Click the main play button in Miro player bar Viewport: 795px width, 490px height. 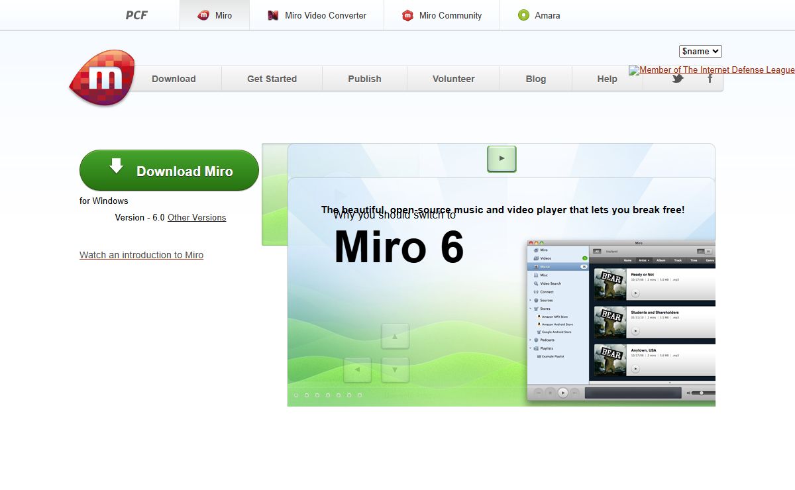(562, 393)
